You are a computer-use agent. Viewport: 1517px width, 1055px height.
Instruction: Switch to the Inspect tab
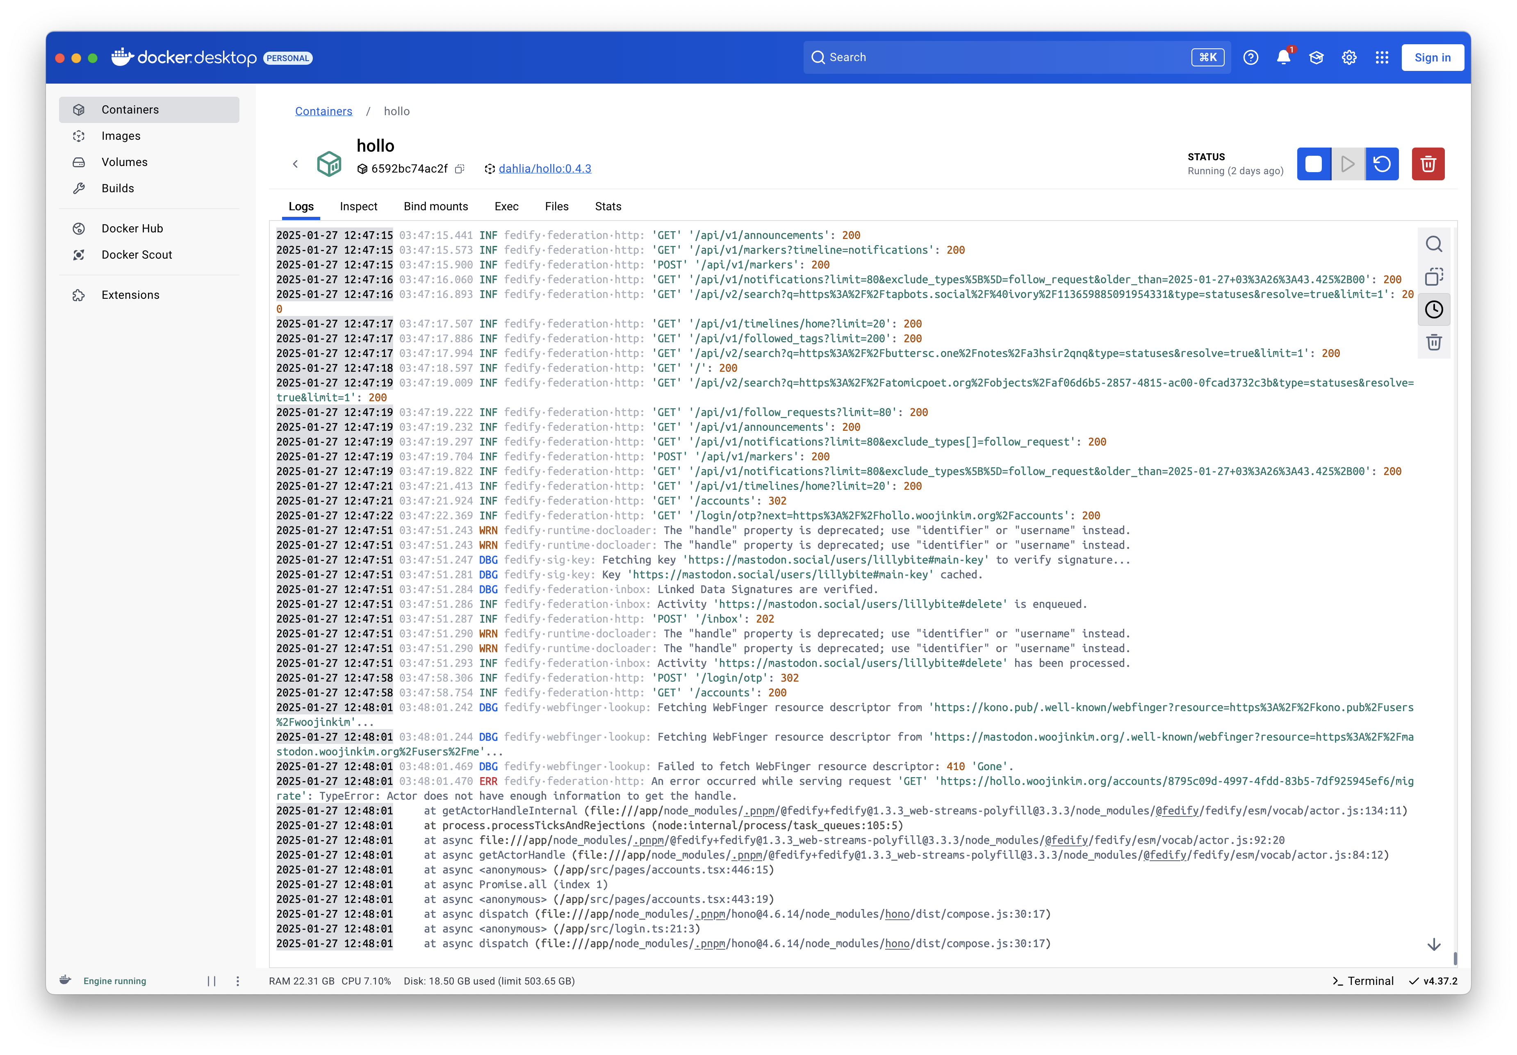[358, 206]
